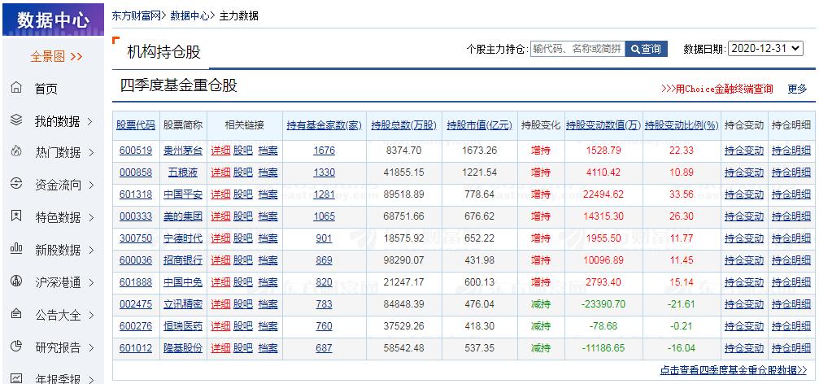Screen dimensions: 819x384
Task: Expand the 沪深港通 submenu arrow
Action: point(91,282)
